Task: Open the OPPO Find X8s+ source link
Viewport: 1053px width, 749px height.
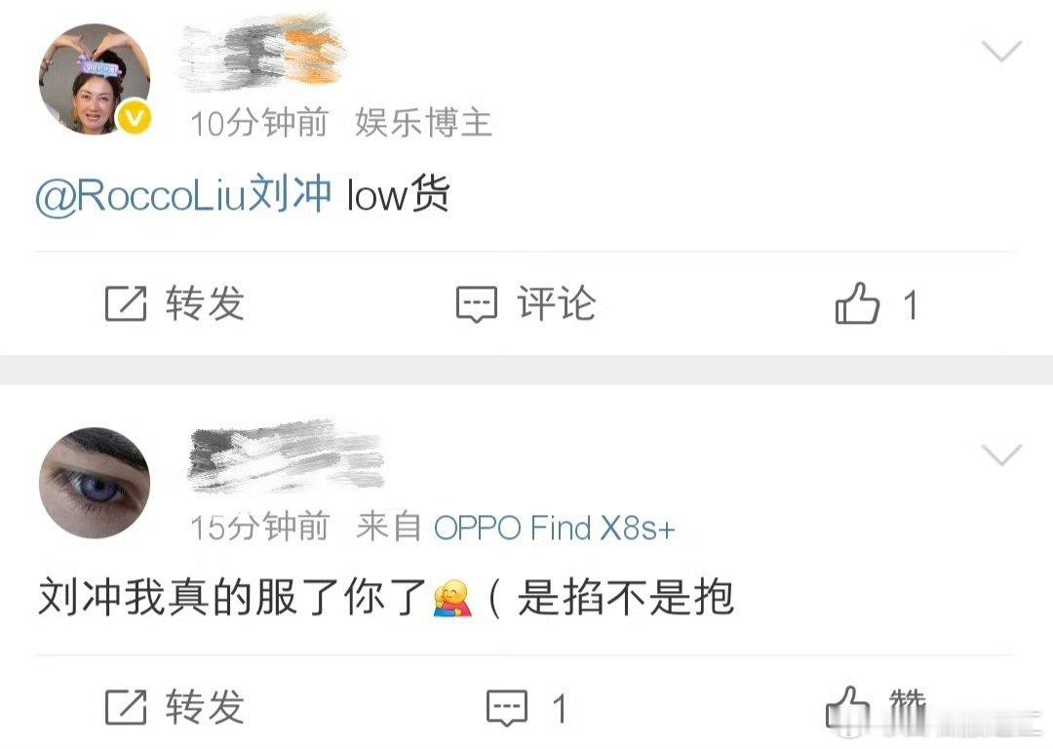Action: click(x=554, y=528)
